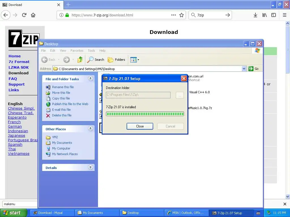Switch to My Documents taskbar button
The width and height of the screenshot is (290, 217).
(x=97, y=213)
